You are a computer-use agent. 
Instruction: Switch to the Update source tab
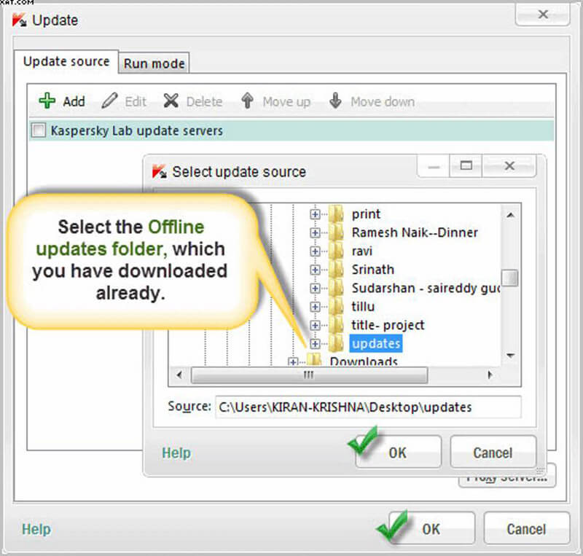(66, 61)
